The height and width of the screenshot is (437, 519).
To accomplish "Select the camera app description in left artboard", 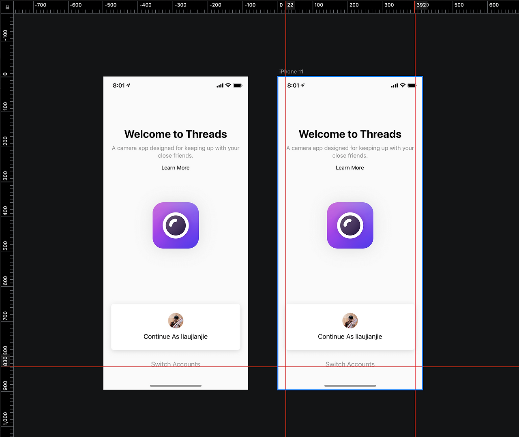I will (x=176, y=152).
